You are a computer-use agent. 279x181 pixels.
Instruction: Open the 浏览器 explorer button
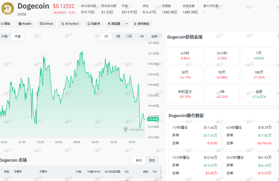(114, 24)
